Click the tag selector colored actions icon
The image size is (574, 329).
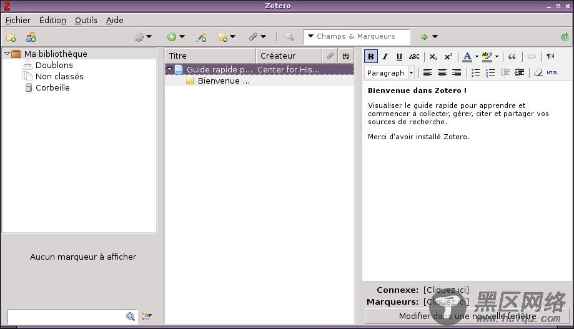tap(147, 316)
